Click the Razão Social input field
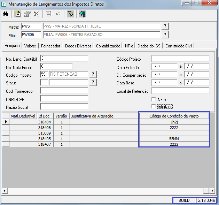 click(x=64, y=107)
